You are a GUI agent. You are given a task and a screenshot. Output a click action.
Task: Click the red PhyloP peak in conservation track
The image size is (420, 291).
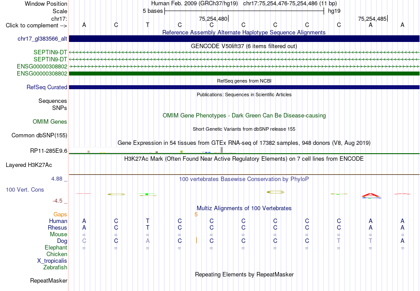[x=370, y=195]
